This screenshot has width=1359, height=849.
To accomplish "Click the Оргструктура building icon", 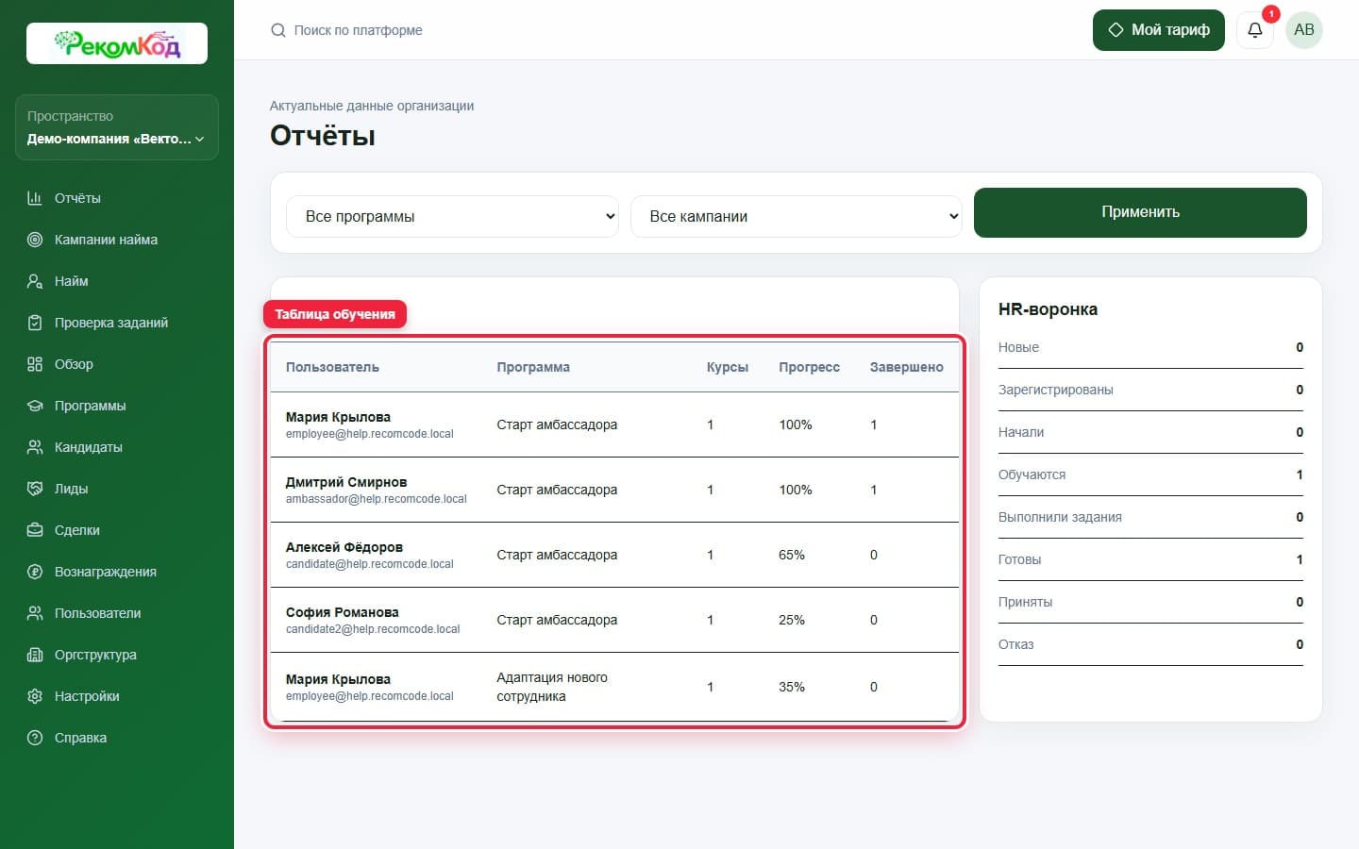I will pos(35,655).
